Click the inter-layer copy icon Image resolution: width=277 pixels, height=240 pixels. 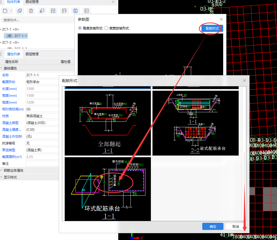coord(42,11)
